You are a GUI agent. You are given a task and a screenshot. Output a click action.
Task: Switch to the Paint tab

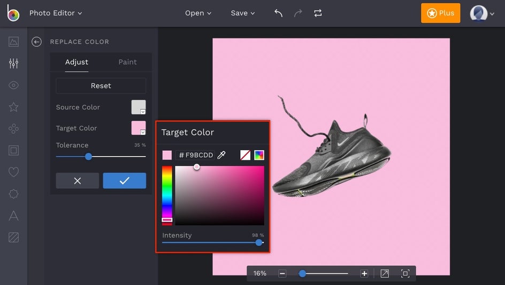click(x=127, y=62)
